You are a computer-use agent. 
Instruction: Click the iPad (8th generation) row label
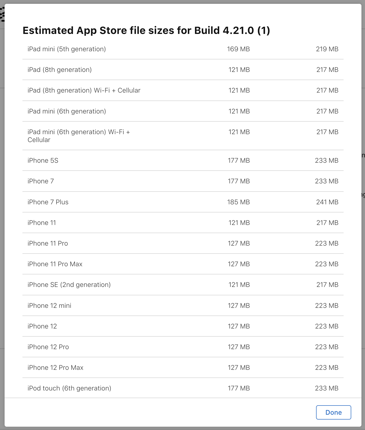click(59, 70)
